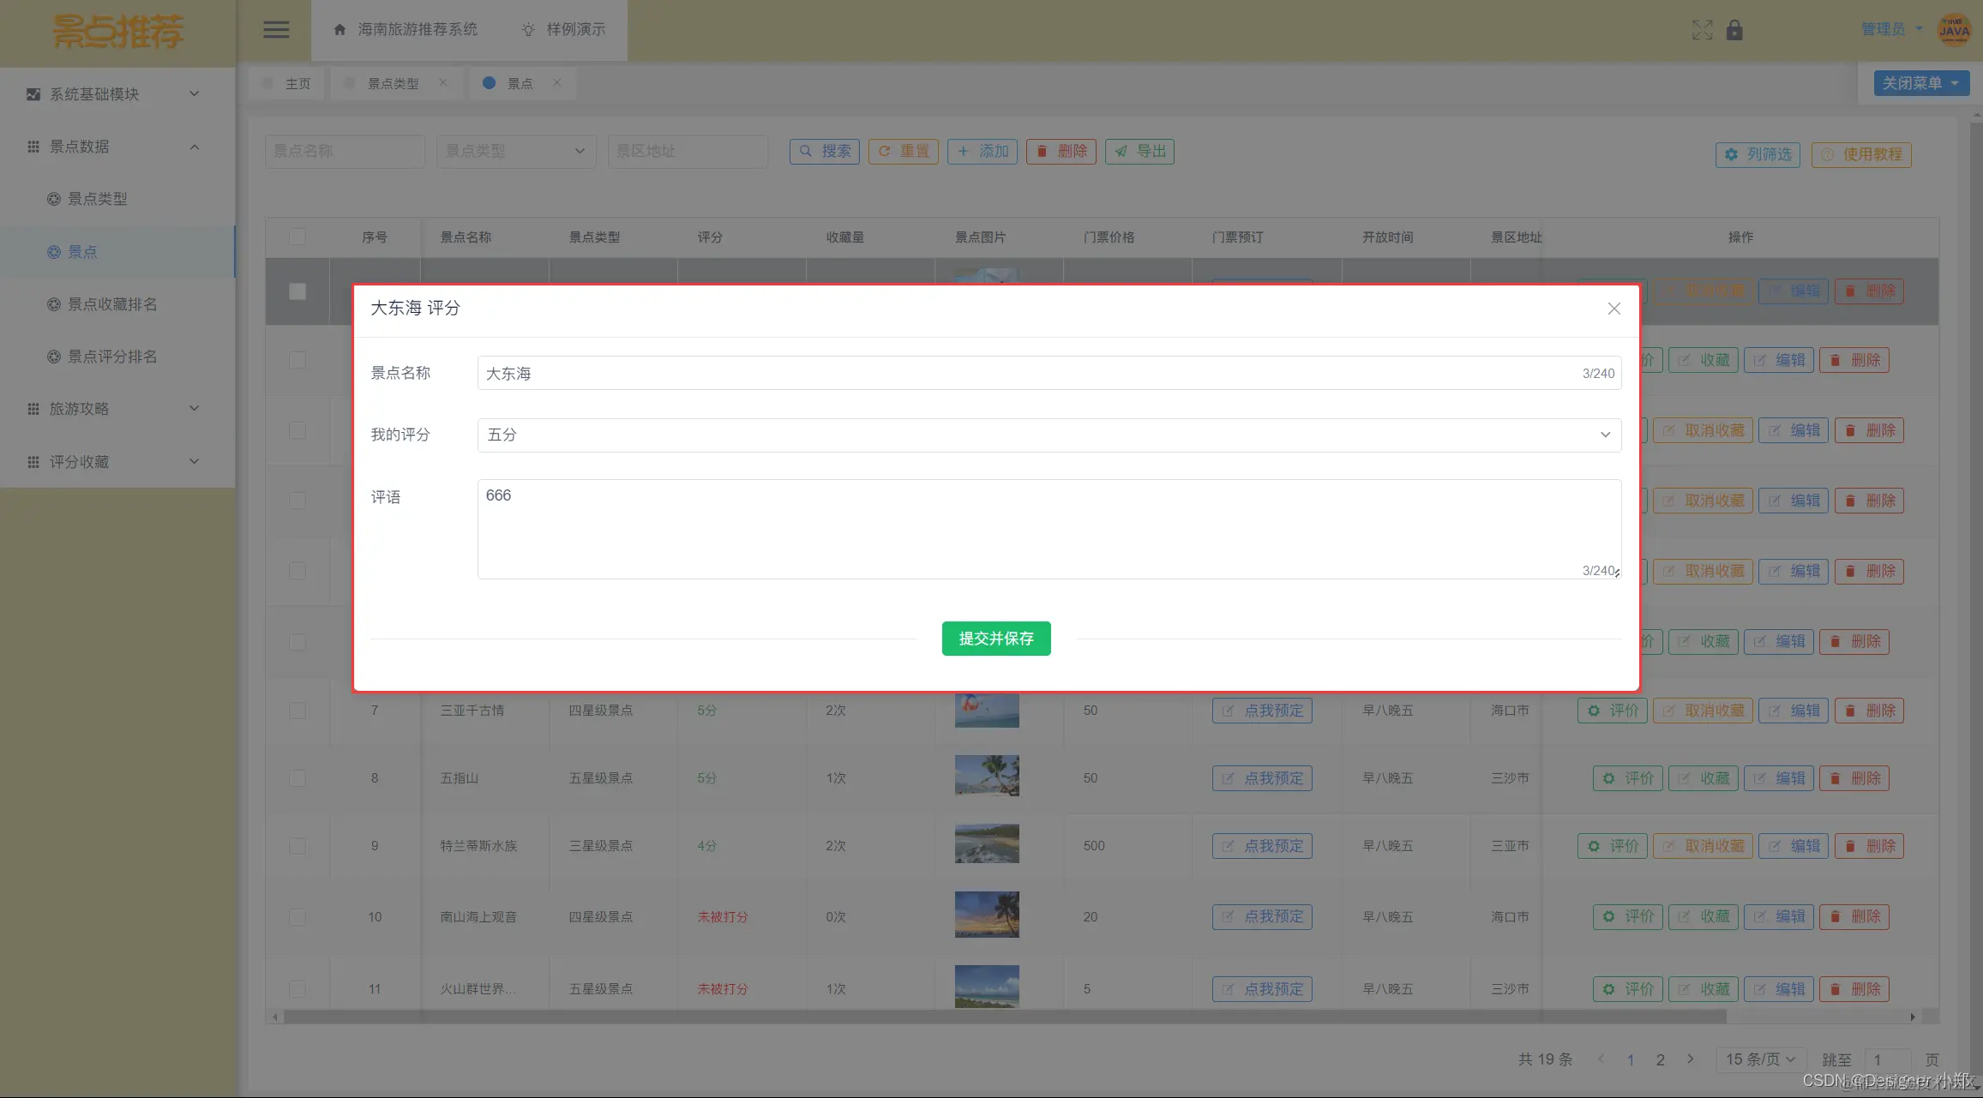The image size is (1983, 1098).
Task: Click the 提交并保存 button
Action: click(995, 639)
